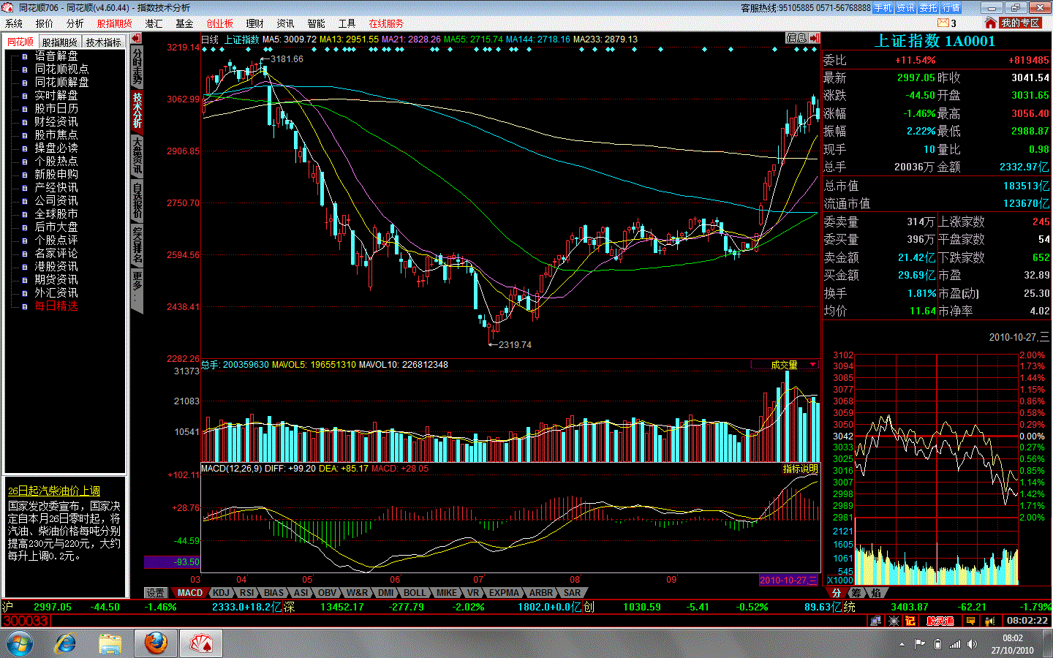Select 股市日历 tree item

(56, 108)
